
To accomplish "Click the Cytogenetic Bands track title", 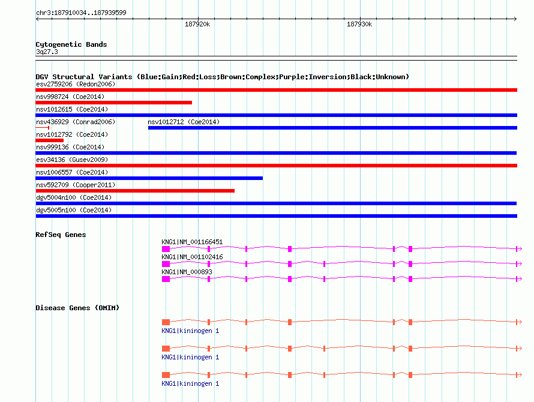I will 71,44.
